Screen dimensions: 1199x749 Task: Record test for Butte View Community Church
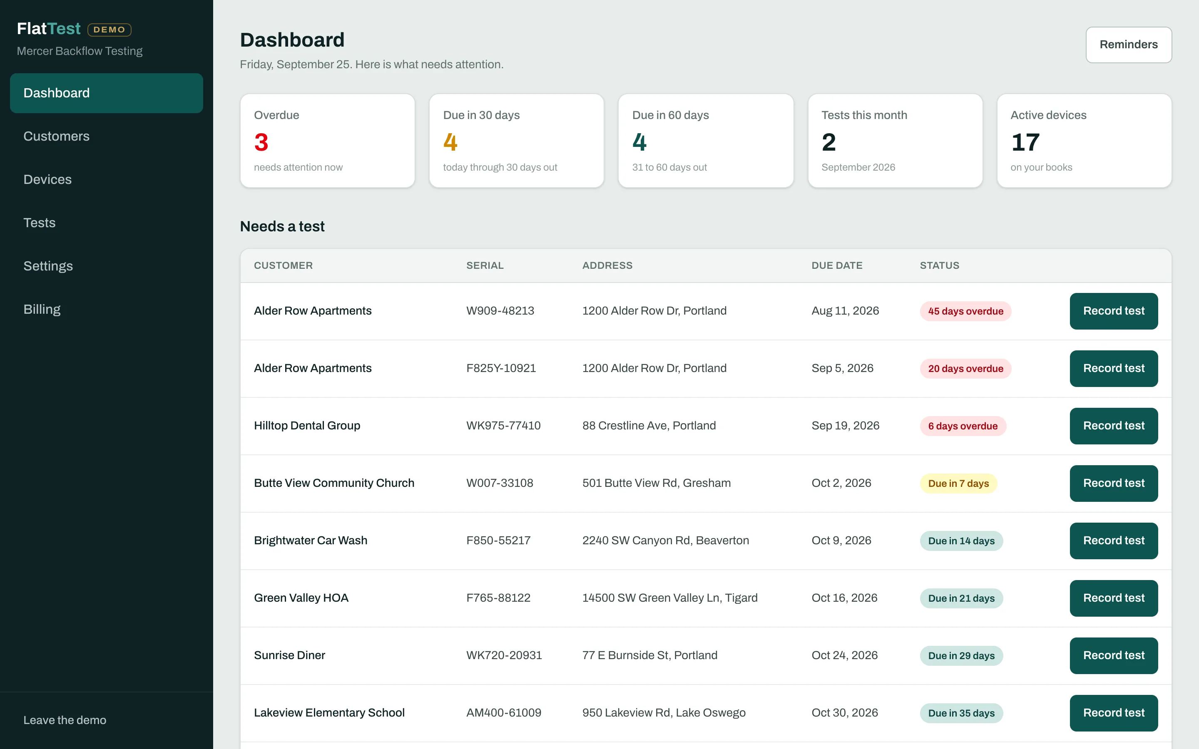click(1113, 484)
